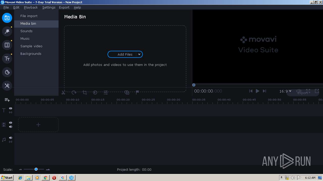
Task: Open the Color adjustments tool
Action: pyautogui.click(x=95, y=93)
